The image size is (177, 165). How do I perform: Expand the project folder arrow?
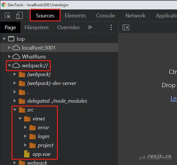coord(25,145)
